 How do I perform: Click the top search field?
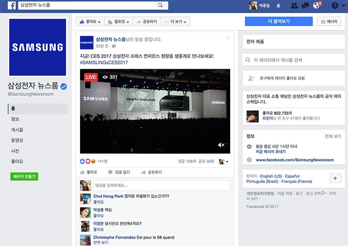[x=87, y=5]
